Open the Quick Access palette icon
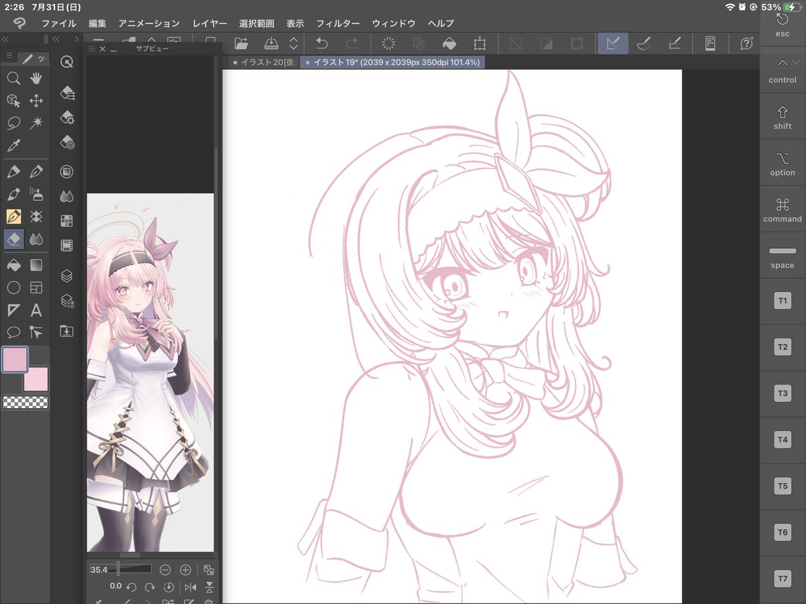Viewport: 806px width, 604px height. click(x=66, y=62)
